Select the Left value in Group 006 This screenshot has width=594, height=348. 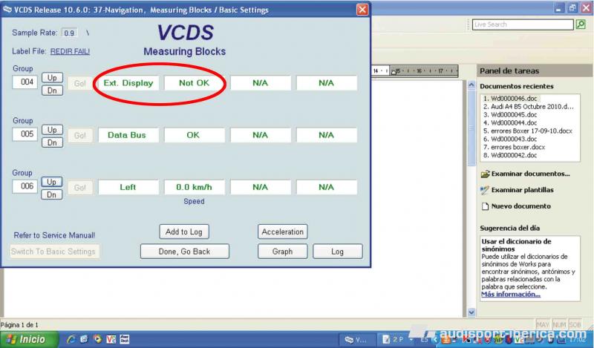[x=128, y=187]
